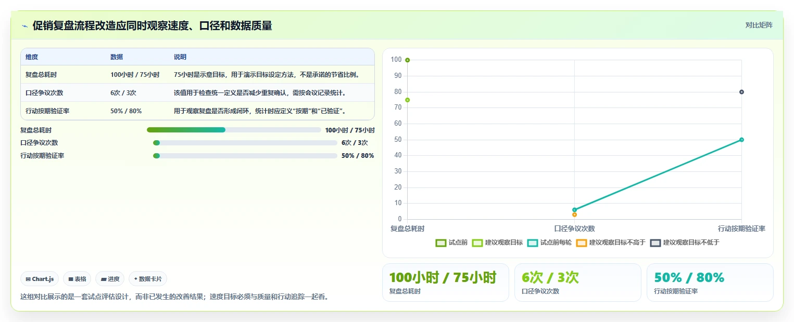
Task: Open the 50% / 80% data card
Action: 710,283
